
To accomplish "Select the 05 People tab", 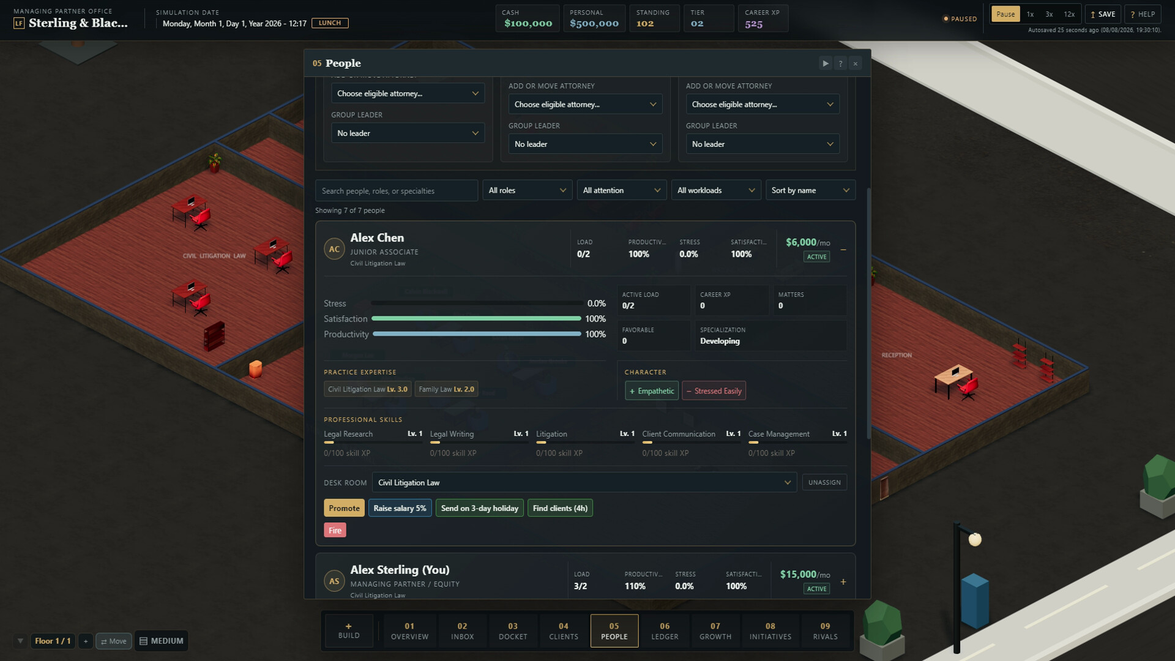I will (x=614, y=630).
